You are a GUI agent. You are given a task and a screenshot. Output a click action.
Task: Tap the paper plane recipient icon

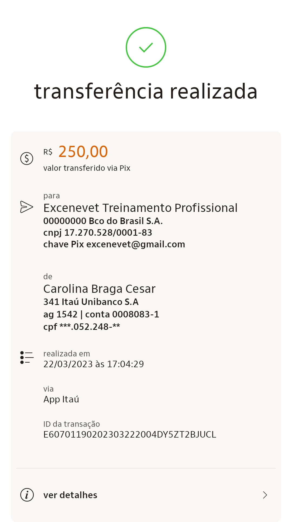(x=27, y=207)
